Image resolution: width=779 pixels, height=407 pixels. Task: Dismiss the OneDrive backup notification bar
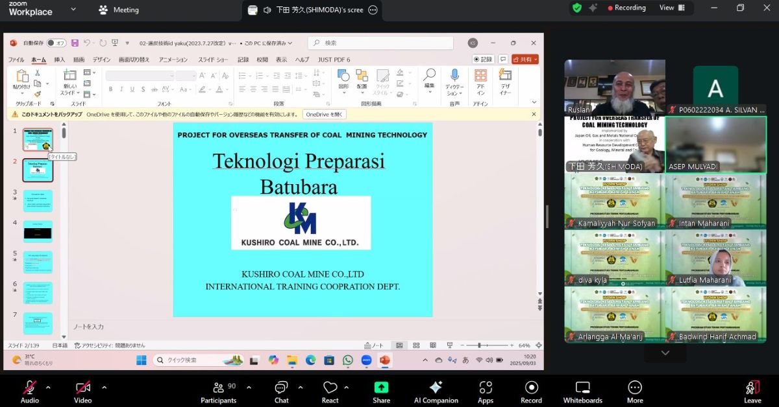[534, 114]
